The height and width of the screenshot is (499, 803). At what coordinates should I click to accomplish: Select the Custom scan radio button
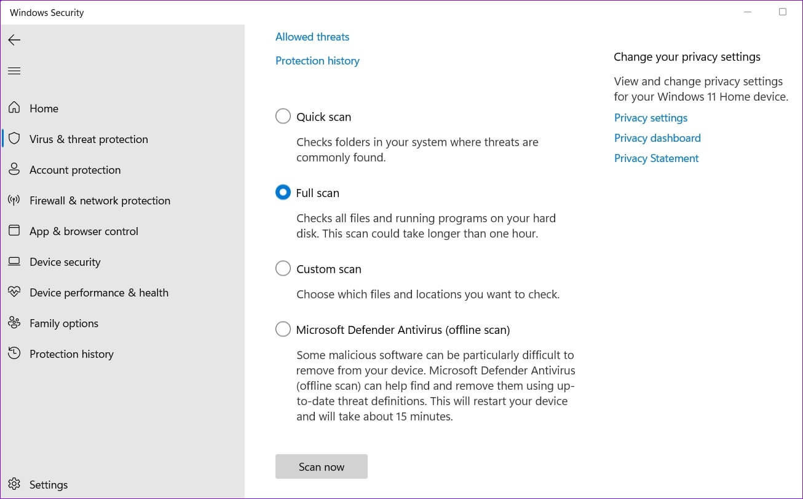click(283, 269)
